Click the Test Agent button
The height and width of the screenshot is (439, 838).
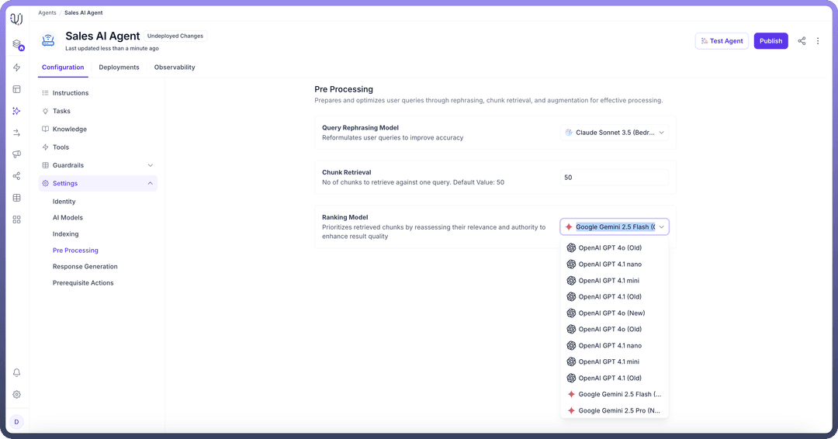pyautogui.click(x=722, y=41)
